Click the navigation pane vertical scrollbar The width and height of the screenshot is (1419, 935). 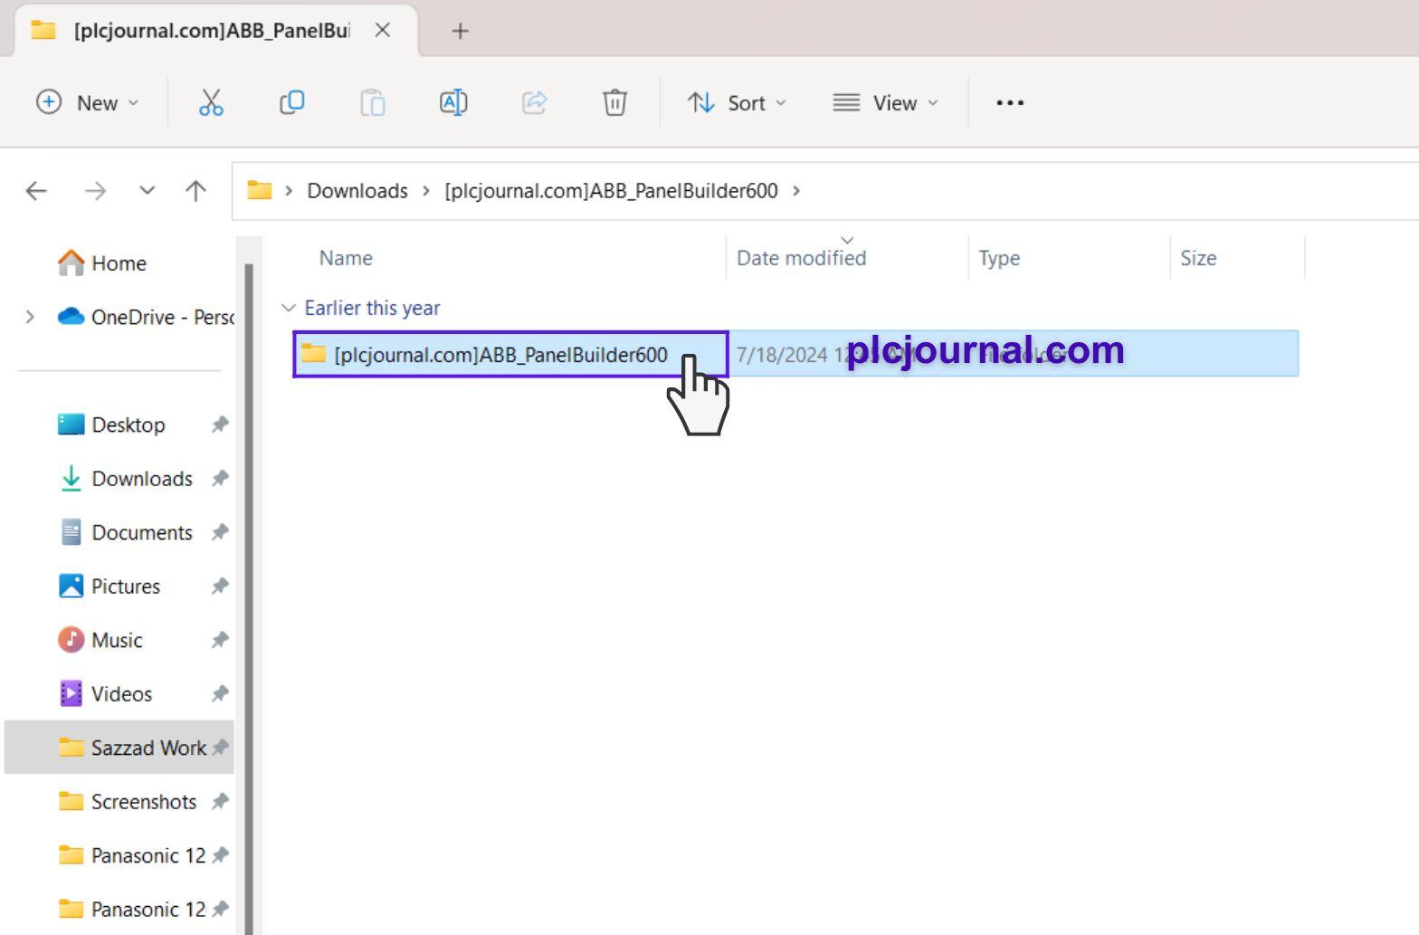tap(249, 597)
